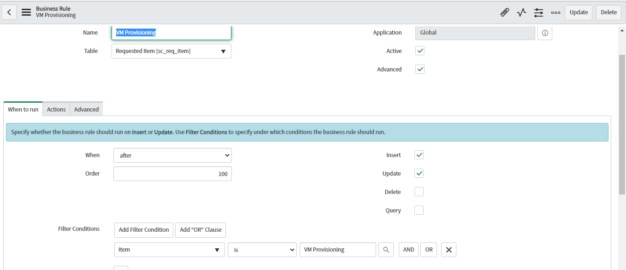Screen dimensions: 626x270
Task: Click the Add Filter Condition button
Action: [x=143, y=230]
